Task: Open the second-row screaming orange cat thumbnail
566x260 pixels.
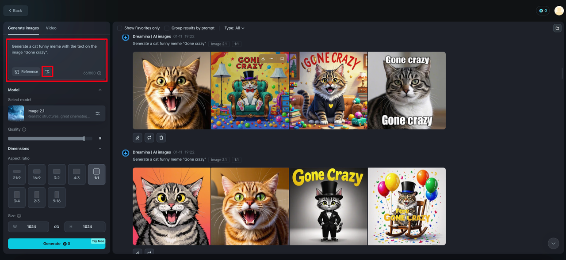Action: click(250, 206)
